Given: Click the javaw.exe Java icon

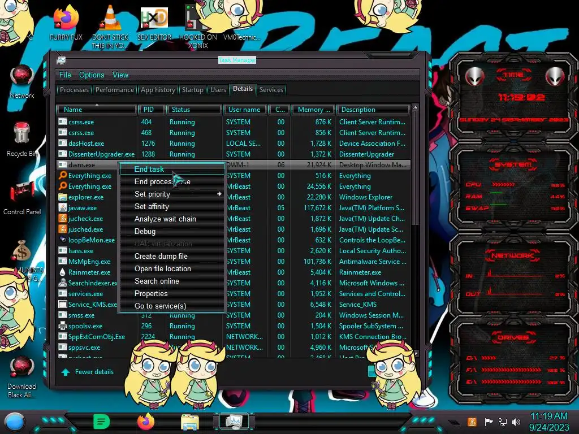Looking at the screenshot, I should click(x=63, y=208).
